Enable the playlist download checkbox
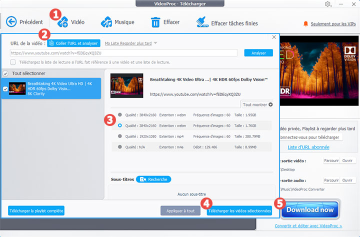This screenshot has width=360, height=237. coord(13,62)
